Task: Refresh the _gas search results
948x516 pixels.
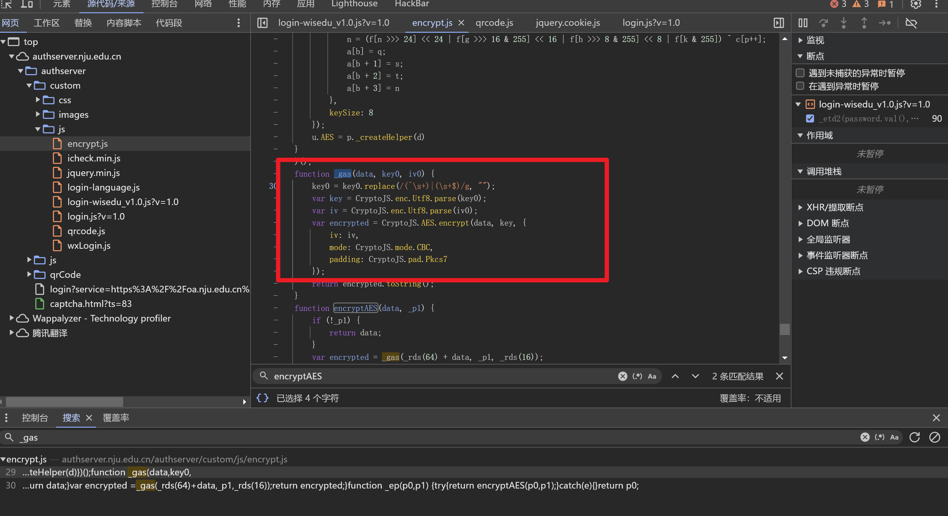Action: coord(915,437)
